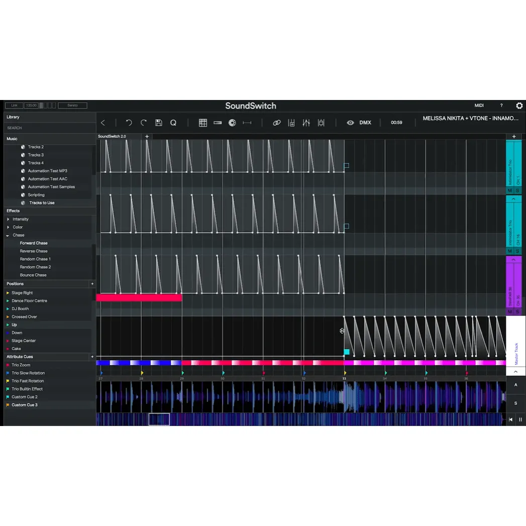Select the Dance Floor Centre position
The image size is (526, 526).
29,301
